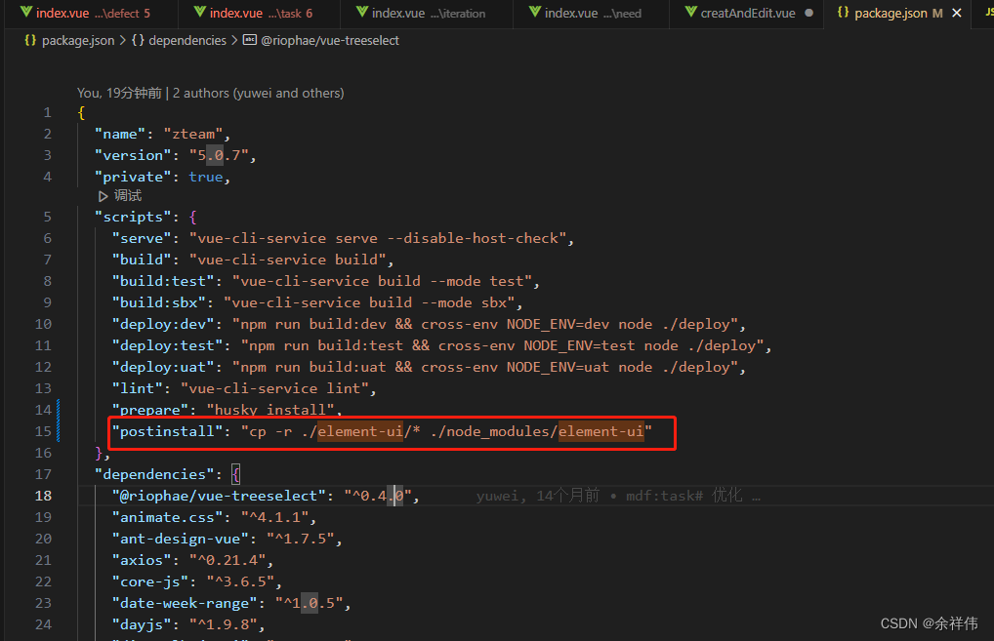Click the "prepare" husky install line
Image resolution: width=994 pixels, height=641 pixels.
coord(227,411)
